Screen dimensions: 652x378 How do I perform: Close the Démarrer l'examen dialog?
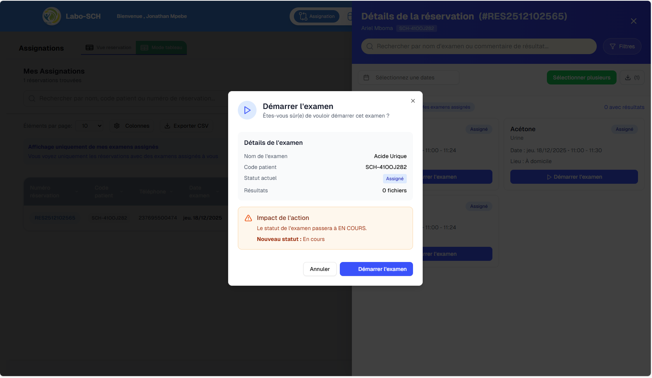coord(413,101)
